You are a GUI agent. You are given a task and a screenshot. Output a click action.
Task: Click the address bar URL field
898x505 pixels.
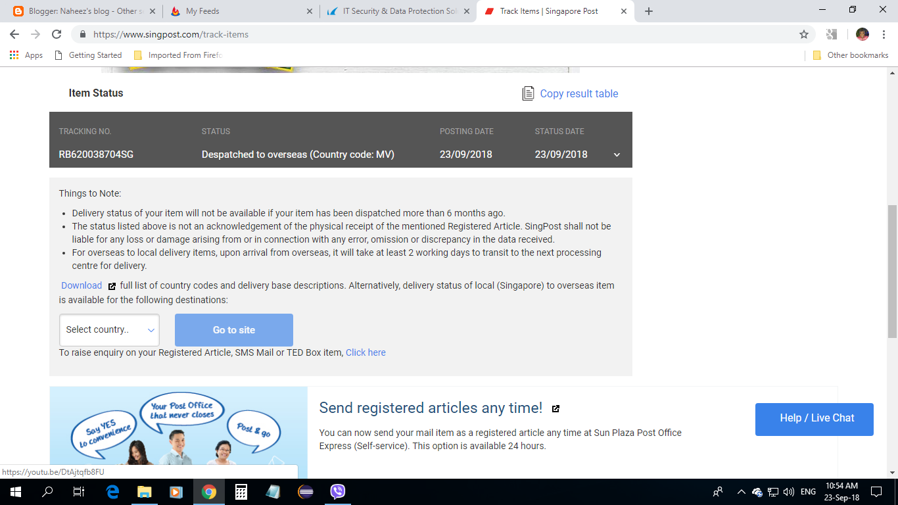434,34
